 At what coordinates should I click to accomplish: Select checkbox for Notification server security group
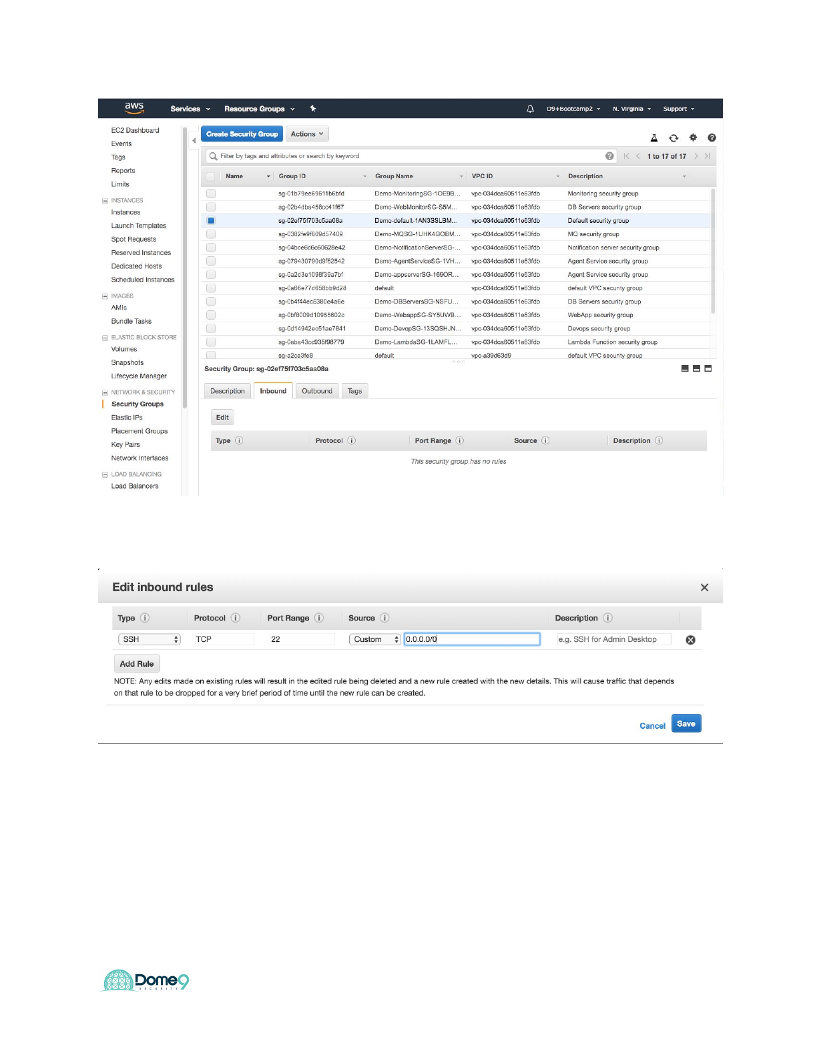[x=211, y=248]
